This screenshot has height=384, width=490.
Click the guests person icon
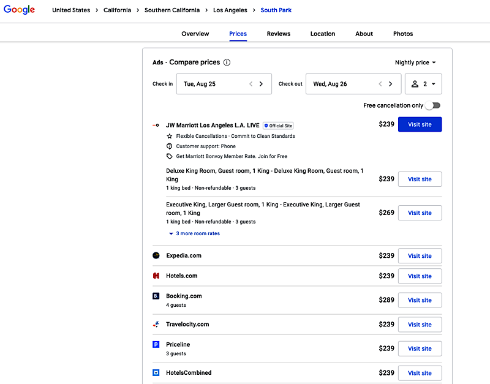[415, 84]
